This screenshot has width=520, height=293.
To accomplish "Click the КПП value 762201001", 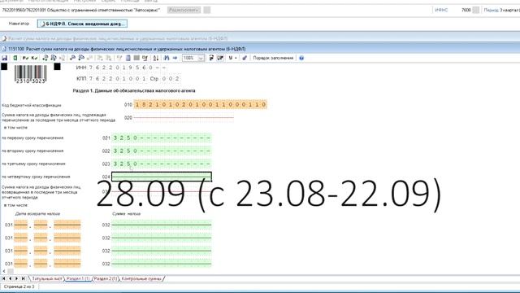I will click(117, 79).
